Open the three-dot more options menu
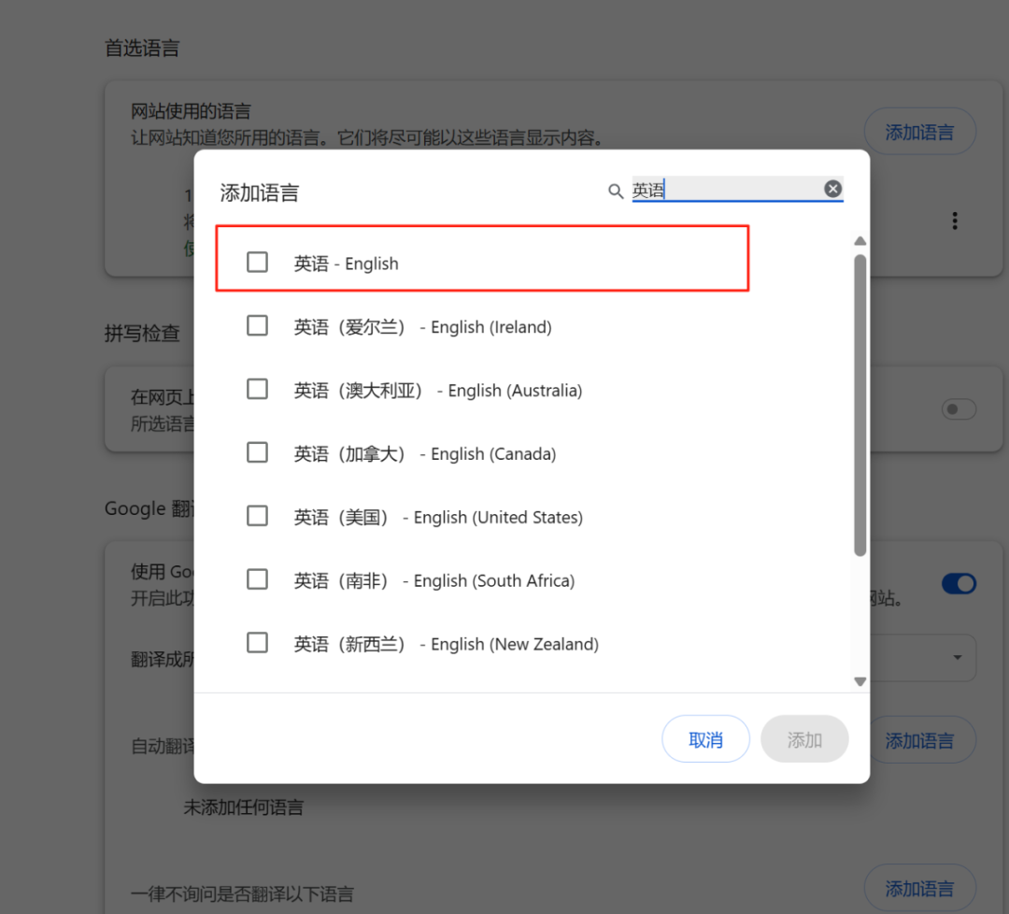Image resolution: width=1009 pixels, height=914 pixels. click(x=954, y=221)
